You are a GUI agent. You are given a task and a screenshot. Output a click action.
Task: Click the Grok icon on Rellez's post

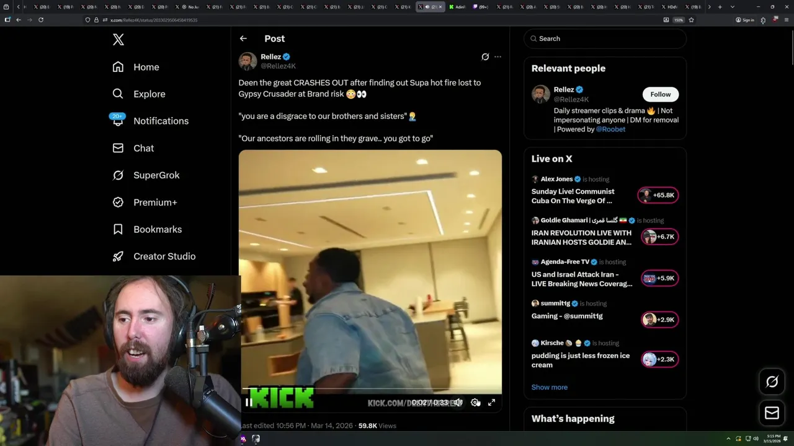(x=485, y=56)
